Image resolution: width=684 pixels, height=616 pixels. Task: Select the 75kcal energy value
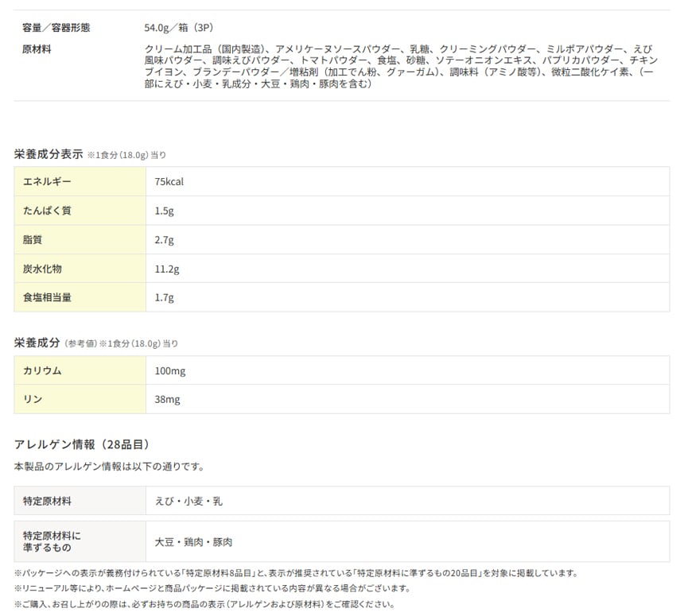169,182
